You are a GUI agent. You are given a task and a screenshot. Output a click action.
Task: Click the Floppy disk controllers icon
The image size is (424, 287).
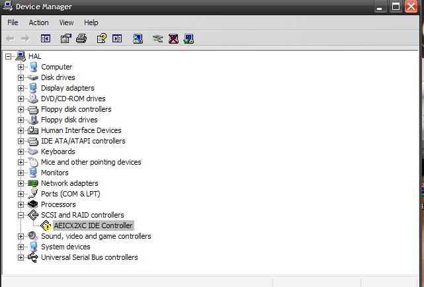tap(33, 110)
